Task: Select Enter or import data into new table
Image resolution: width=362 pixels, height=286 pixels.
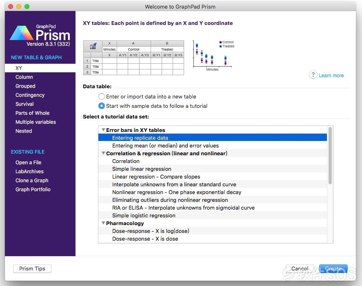Action: pyautogui.click(x=101, y=96)
